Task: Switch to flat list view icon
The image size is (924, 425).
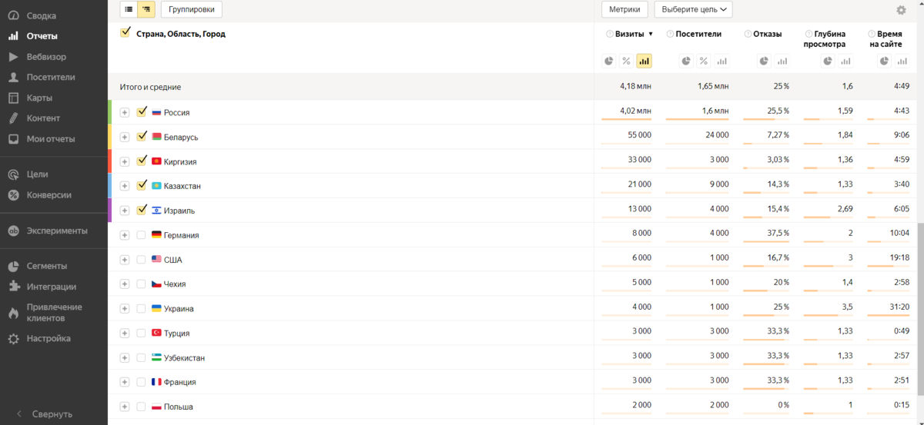Action: 129,9
